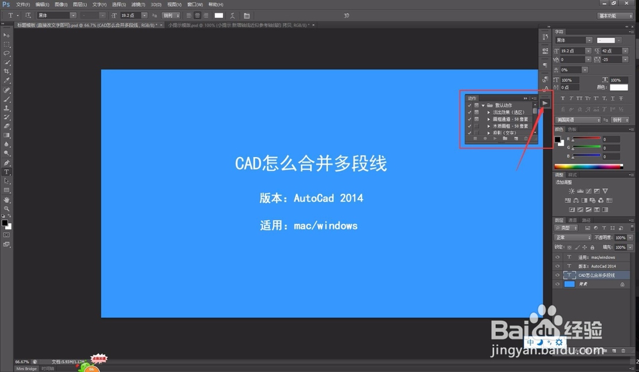This screenshot has height=372, width=639.
Task: Select the Clone Stamp tool
Action: pos(6,108)
